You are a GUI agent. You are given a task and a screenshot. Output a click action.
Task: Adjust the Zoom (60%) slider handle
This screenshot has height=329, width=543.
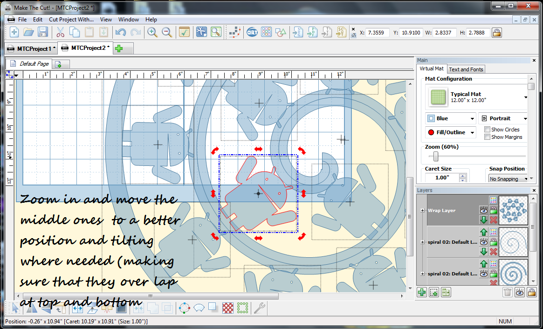click(x=436, y=157)
